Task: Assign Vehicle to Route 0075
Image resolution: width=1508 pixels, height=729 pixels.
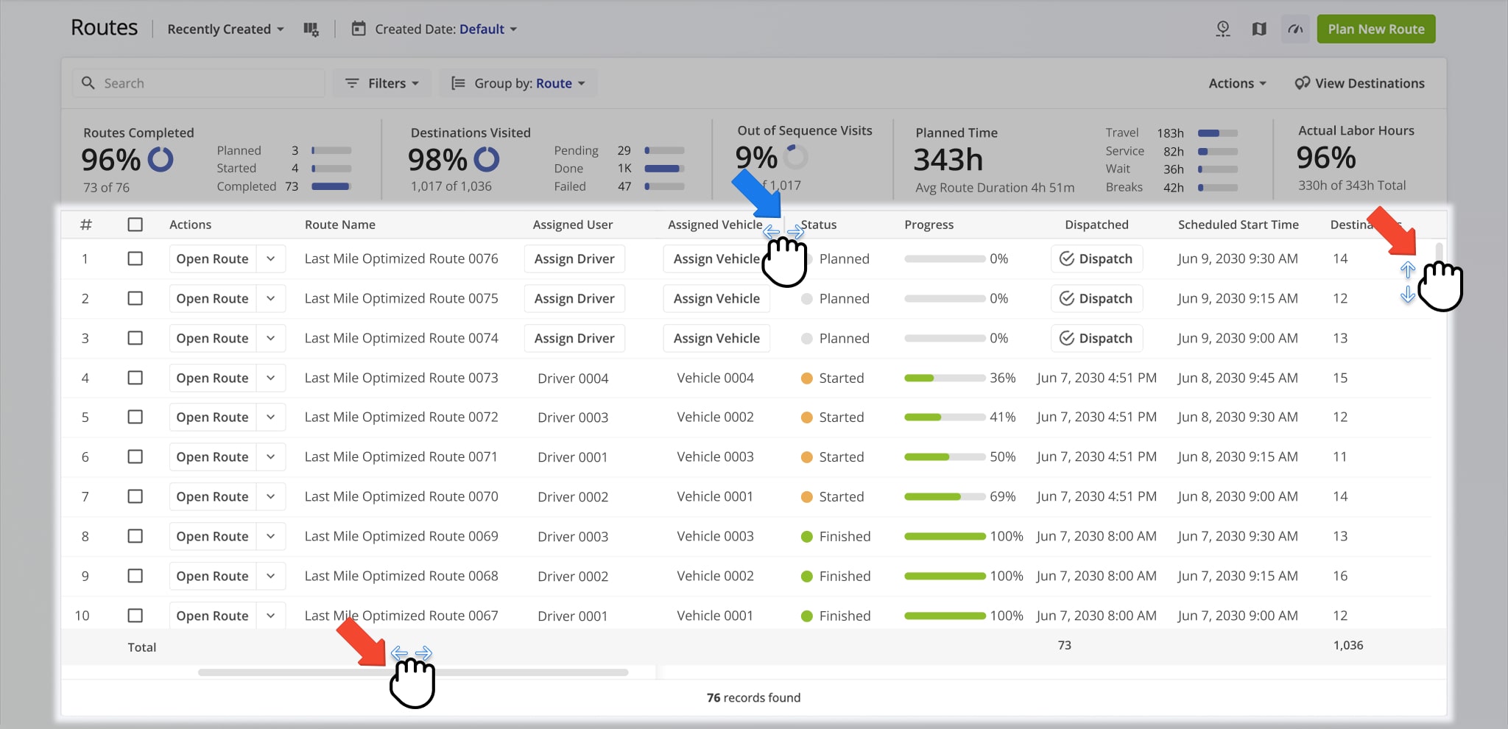Action: click(716, 298)
